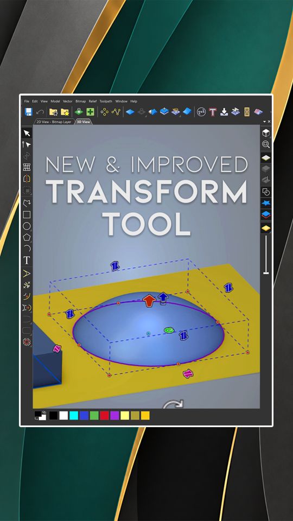Open the Window menu

coord(121,101)
